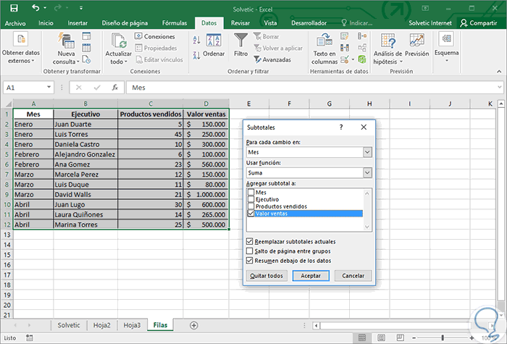Image resolution: width=507 pixels, height=344 pixels.
Task: Click the Actualizar todo refresh icon
Action: 118,40
